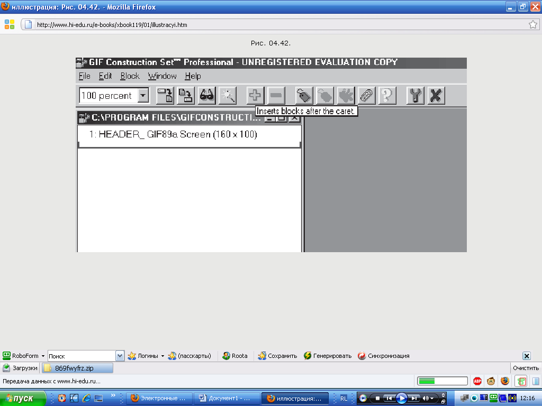Screen dimensions: 542x406
Task: Click the media player Next track button
Action: click(414, 399)
